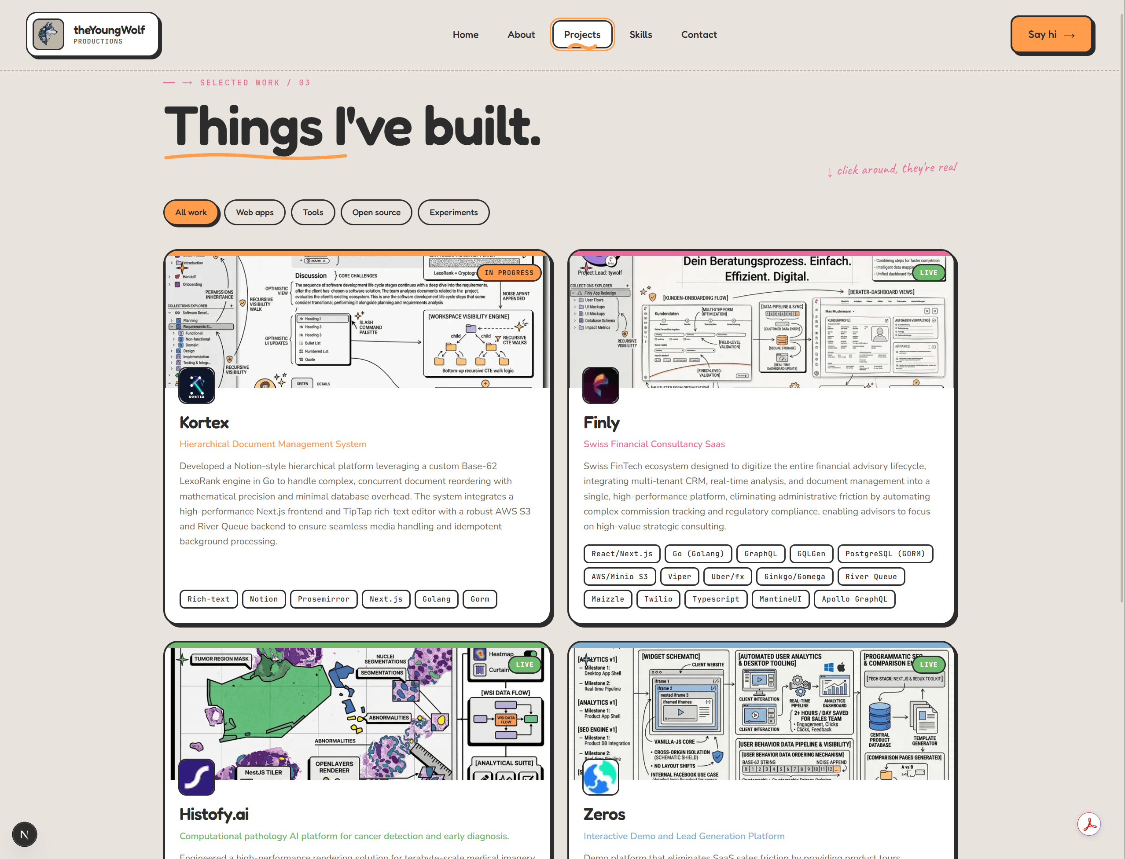Click the Maizzle tag
The height and width of the screenshot is (859, 1125).
click(608, 599)
